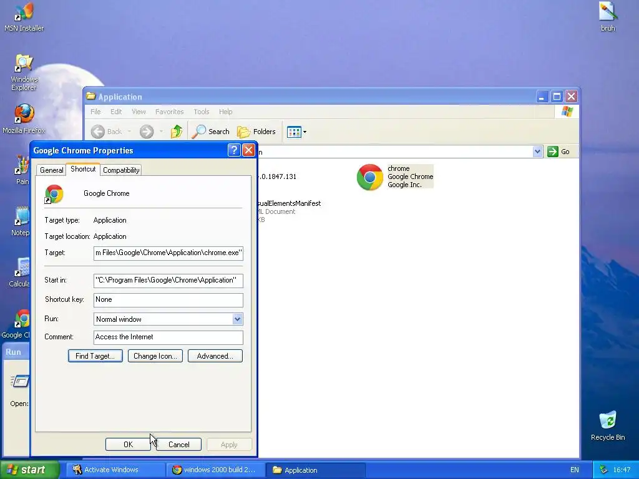This screenshot has height=479, width=639.
Task: Click the Find Target button
Action: 95,356
